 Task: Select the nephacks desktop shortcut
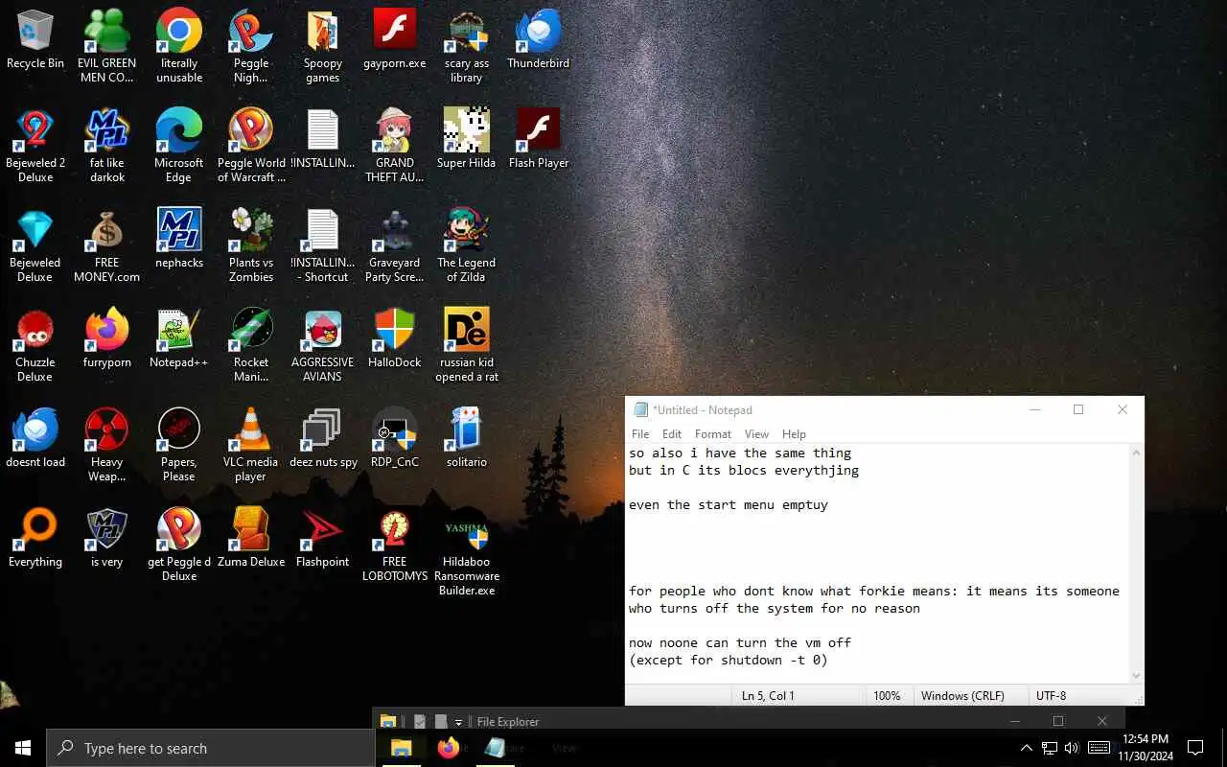click(179, 239)
